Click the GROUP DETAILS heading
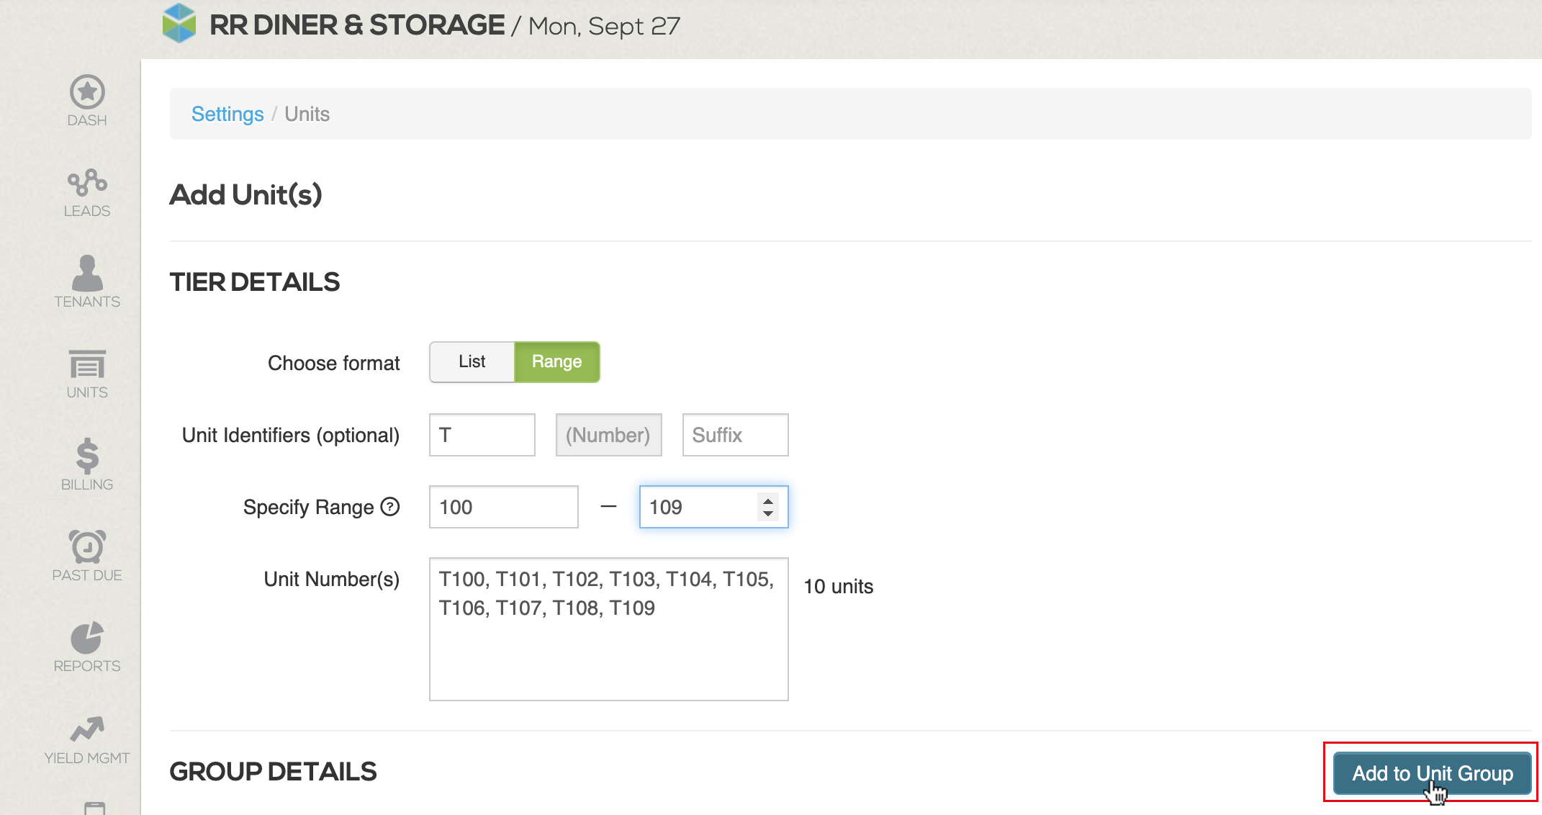 click(272, 771)
